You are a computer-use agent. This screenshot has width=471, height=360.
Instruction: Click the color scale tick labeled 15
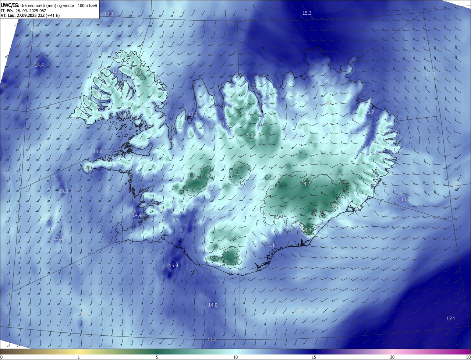[314, 357]
